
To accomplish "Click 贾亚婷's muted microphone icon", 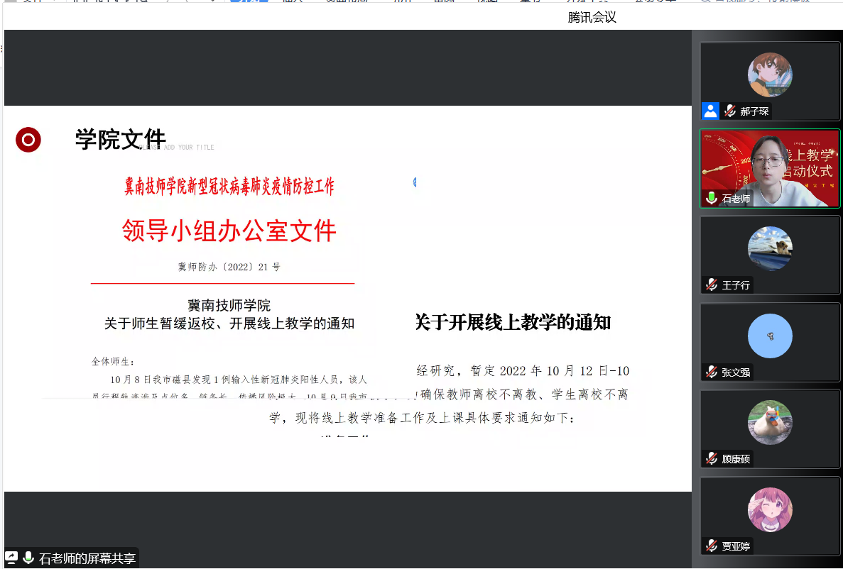I will (712, 546).
